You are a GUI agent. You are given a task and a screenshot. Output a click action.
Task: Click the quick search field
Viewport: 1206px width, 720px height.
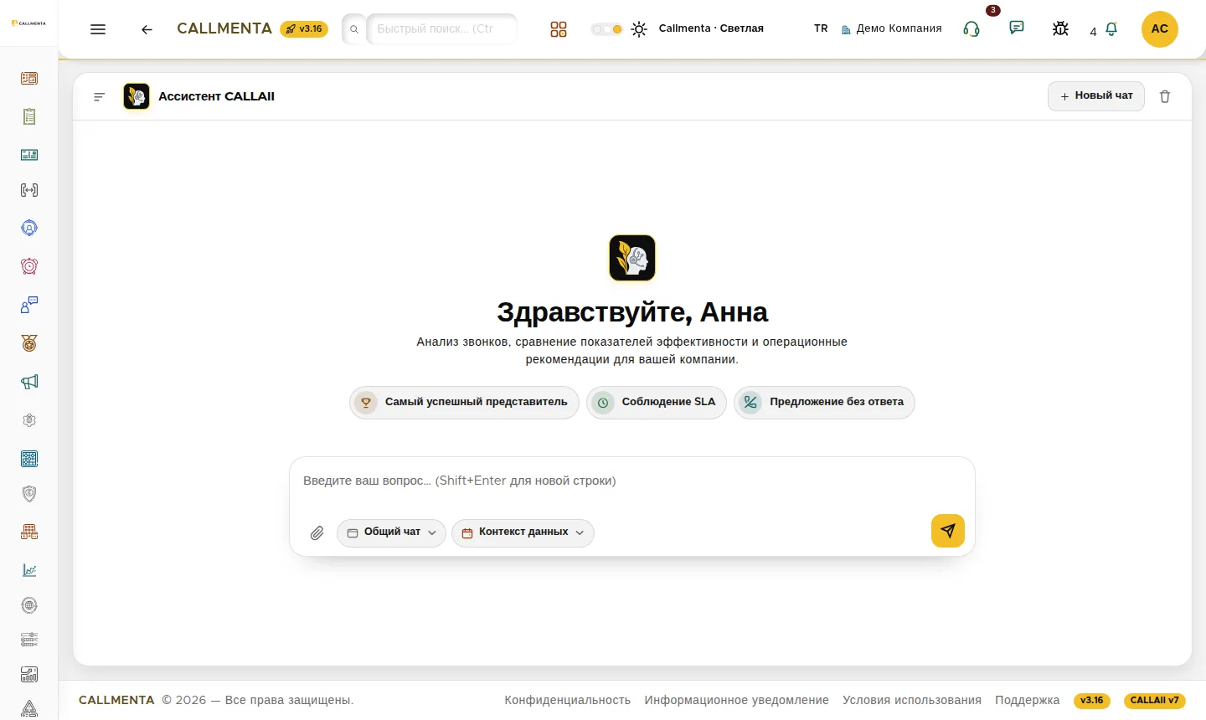point(441,29)
